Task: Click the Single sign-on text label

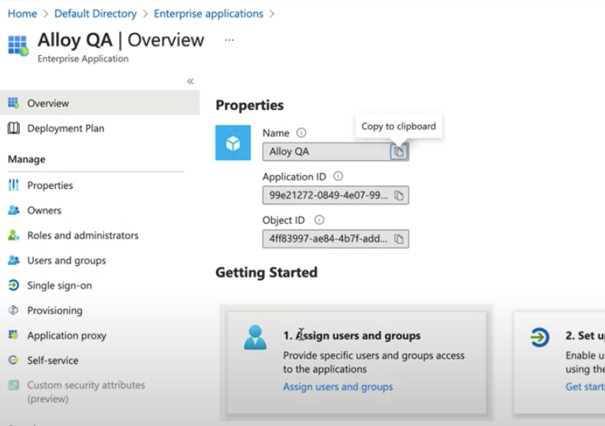Action: 59,285
